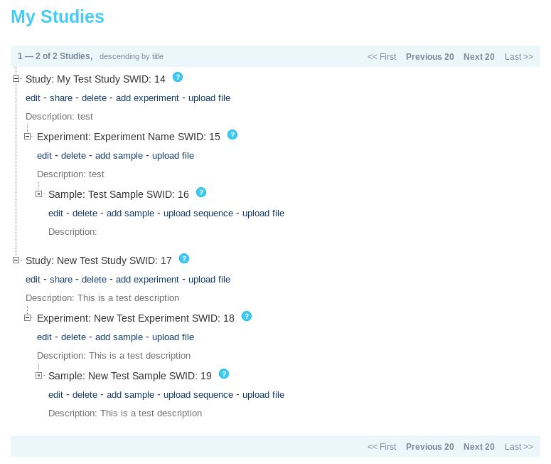
Task: Jump to Last page in bottom pager
Action: coord(519,447)
